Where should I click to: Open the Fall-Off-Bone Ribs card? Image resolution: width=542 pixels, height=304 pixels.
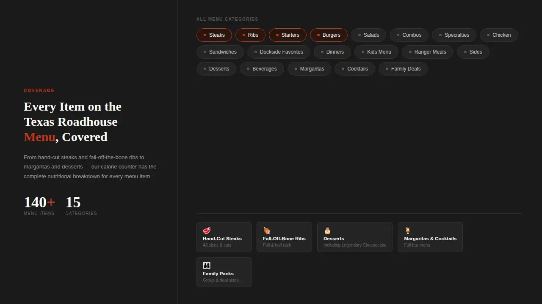(x=284, y=237)
